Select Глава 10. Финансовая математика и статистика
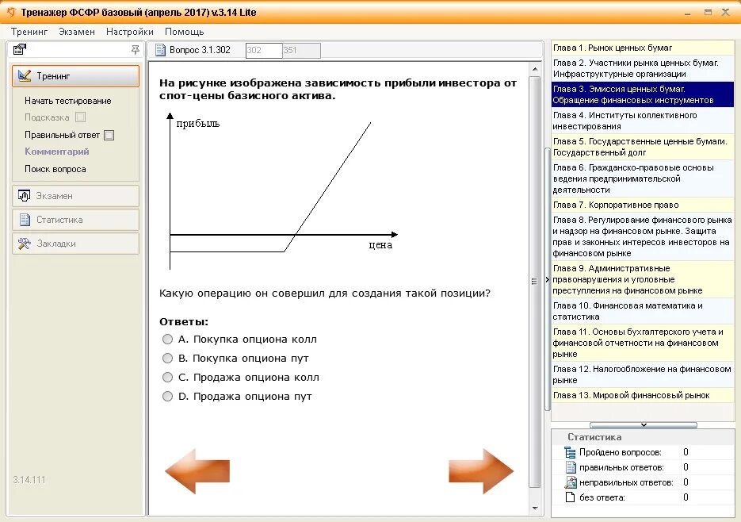The width and height of the screenshot is (741, 522). click(642, 311)
